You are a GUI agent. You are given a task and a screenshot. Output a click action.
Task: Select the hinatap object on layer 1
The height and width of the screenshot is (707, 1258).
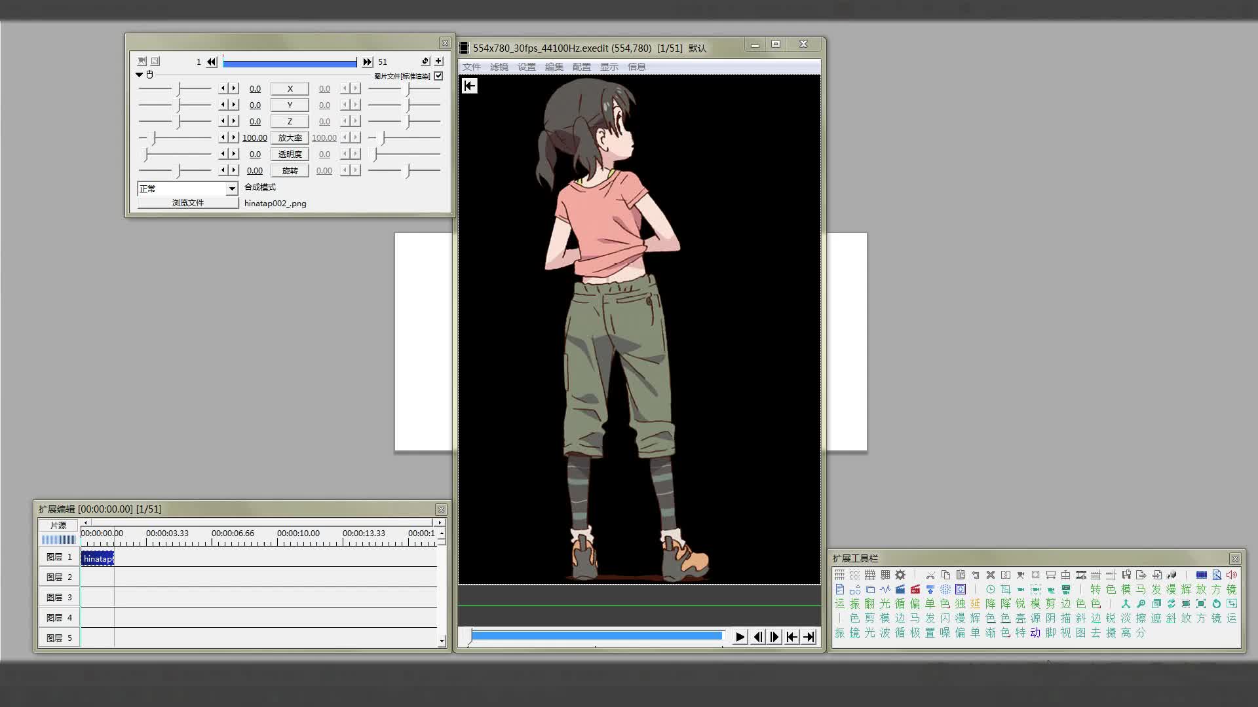coord(98,558)
